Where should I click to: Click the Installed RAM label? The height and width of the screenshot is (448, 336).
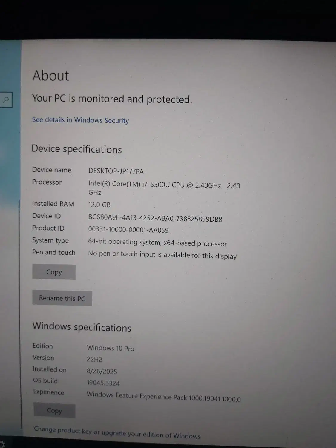click(x=53, y=204)
